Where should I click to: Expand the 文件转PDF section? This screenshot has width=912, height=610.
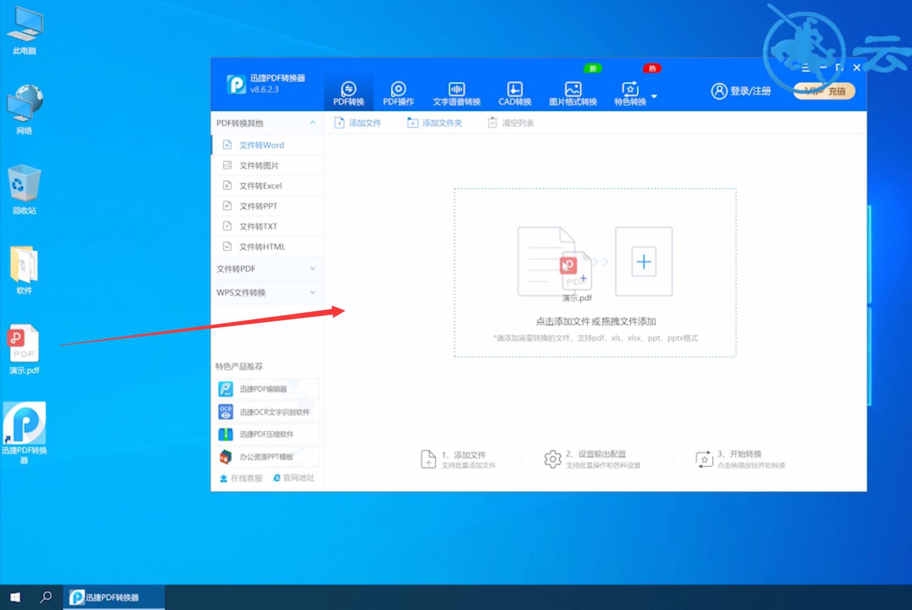click(x=267, y=269)
